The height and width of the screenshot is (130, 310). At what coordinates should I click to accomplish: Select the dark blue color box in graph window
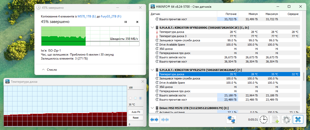[140, 98]
